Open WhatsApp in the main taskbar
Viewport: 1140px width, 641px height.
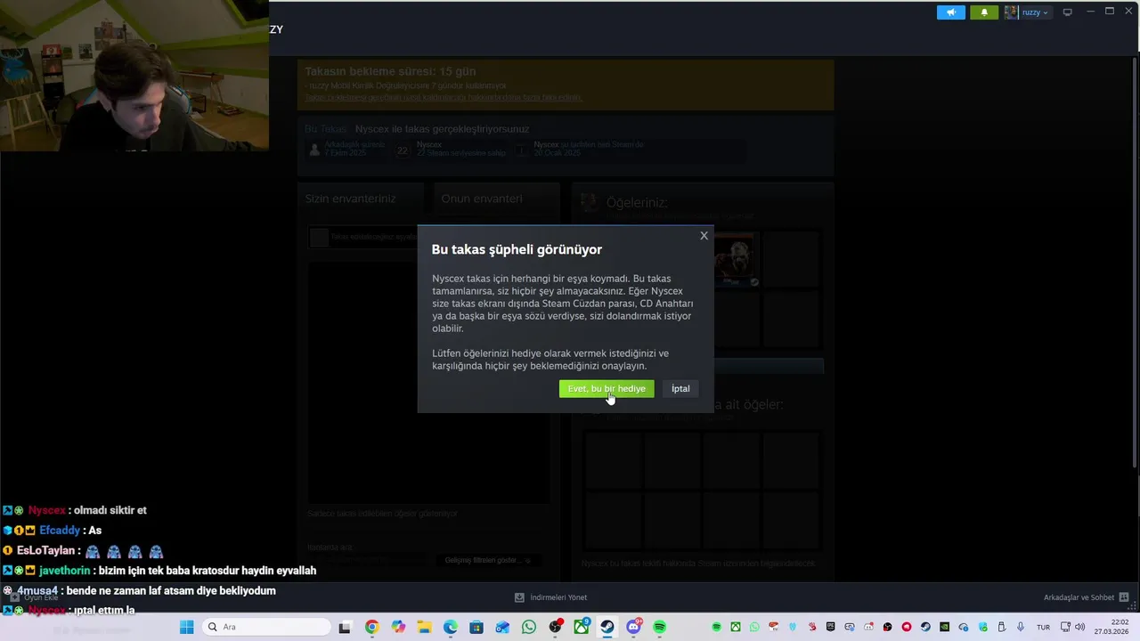529,627
